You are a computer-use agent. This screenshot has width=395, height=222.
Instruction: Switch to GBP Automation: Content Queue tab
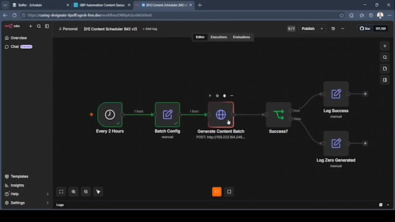[x=102, y=5]
